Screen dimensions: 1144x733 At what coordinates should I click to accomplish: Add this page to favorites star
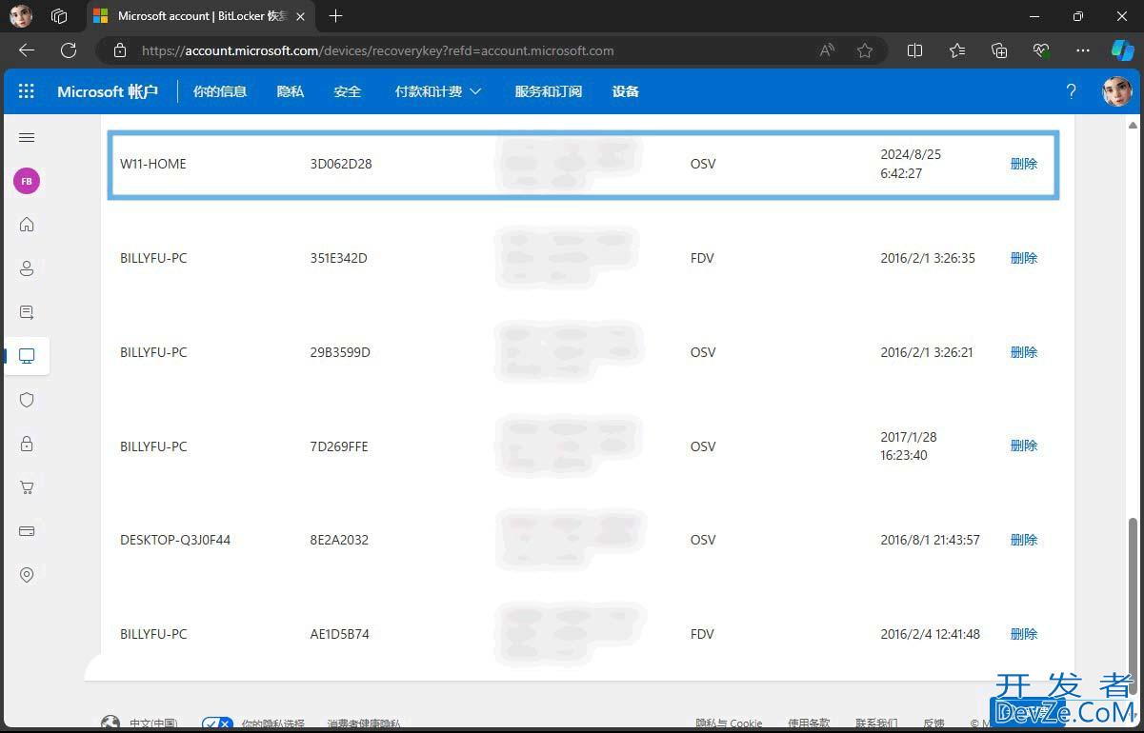tap(865, 50)
